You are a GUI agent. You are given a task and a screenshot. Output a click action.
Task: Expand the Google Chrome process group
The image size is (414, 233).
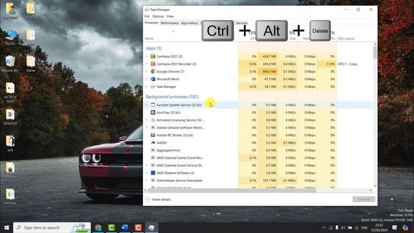click(147, 71)
